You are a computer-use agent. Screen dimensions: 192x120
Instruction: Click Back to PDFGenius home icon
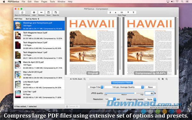tap(22, 12)
